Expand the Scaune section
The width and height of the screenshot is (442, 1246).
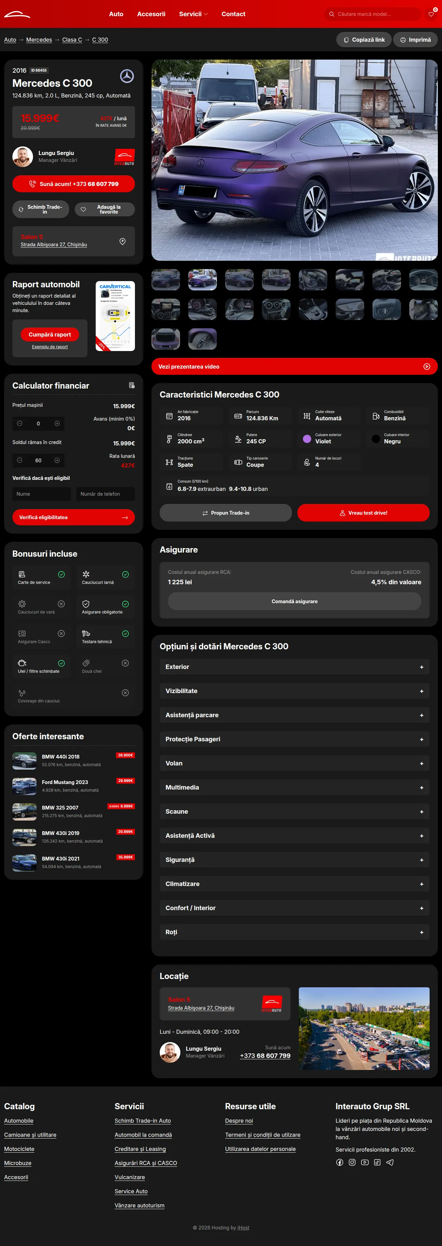click(x=295, y=812)
